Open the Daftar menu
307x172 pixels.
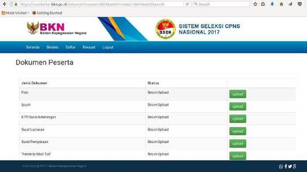[71, 47]
